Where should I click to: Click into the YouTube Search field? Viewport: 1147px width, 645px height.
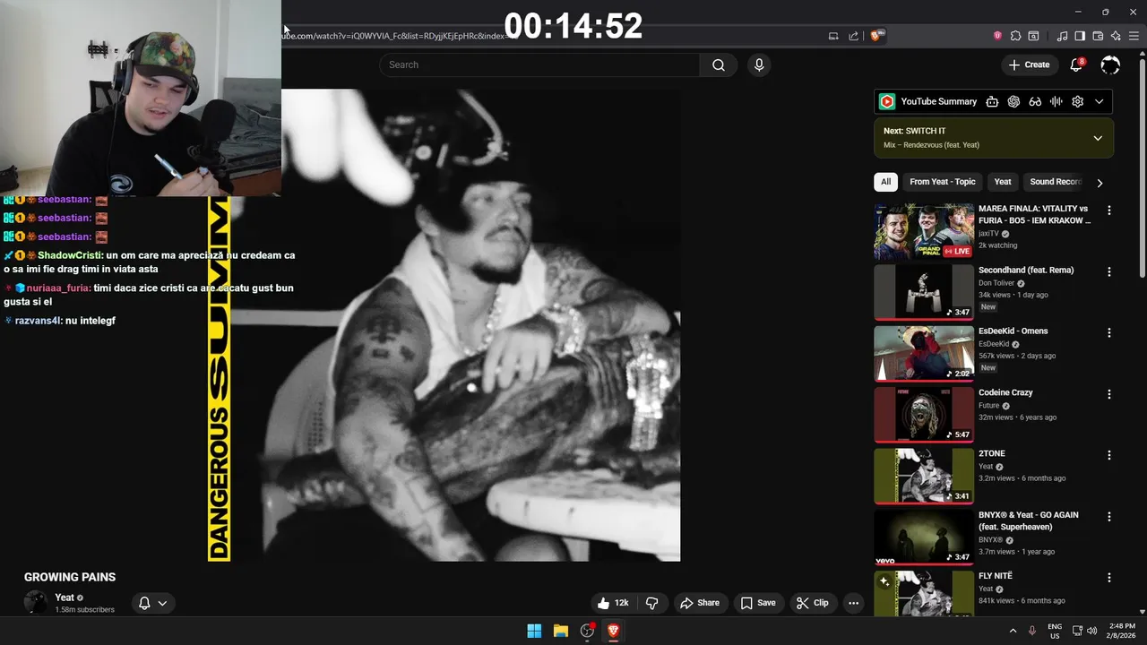(539, 64)
